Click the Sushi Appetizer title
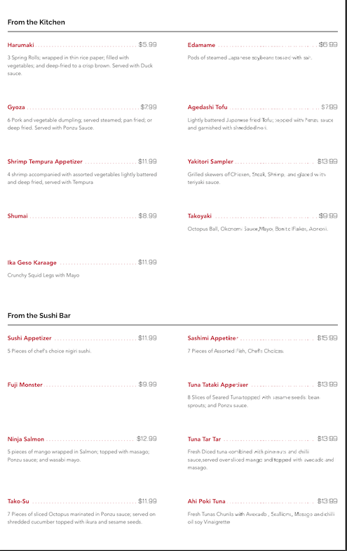This screenshot has height=551, width=347. click(29, 338)
